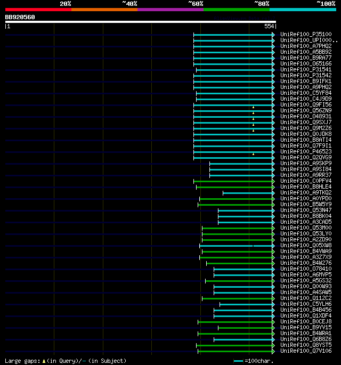Select the UniRef100_B4W276 label
This screenshot has height=365, width=341.
click(x=306, y=263)
